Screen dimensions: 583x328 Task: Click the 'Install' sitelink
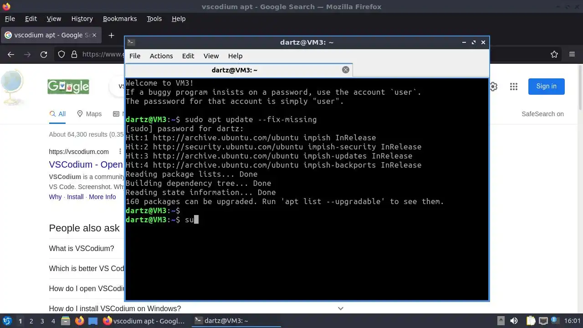[75, 197]
